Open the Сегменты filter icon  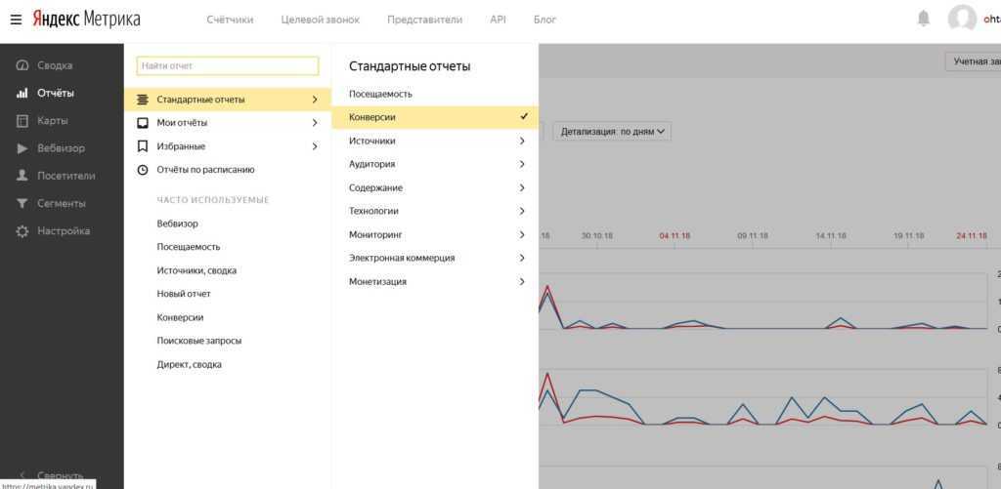tap(22, 203)
